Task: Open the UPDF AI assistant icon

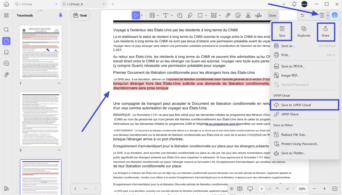Action: [335, 15]
